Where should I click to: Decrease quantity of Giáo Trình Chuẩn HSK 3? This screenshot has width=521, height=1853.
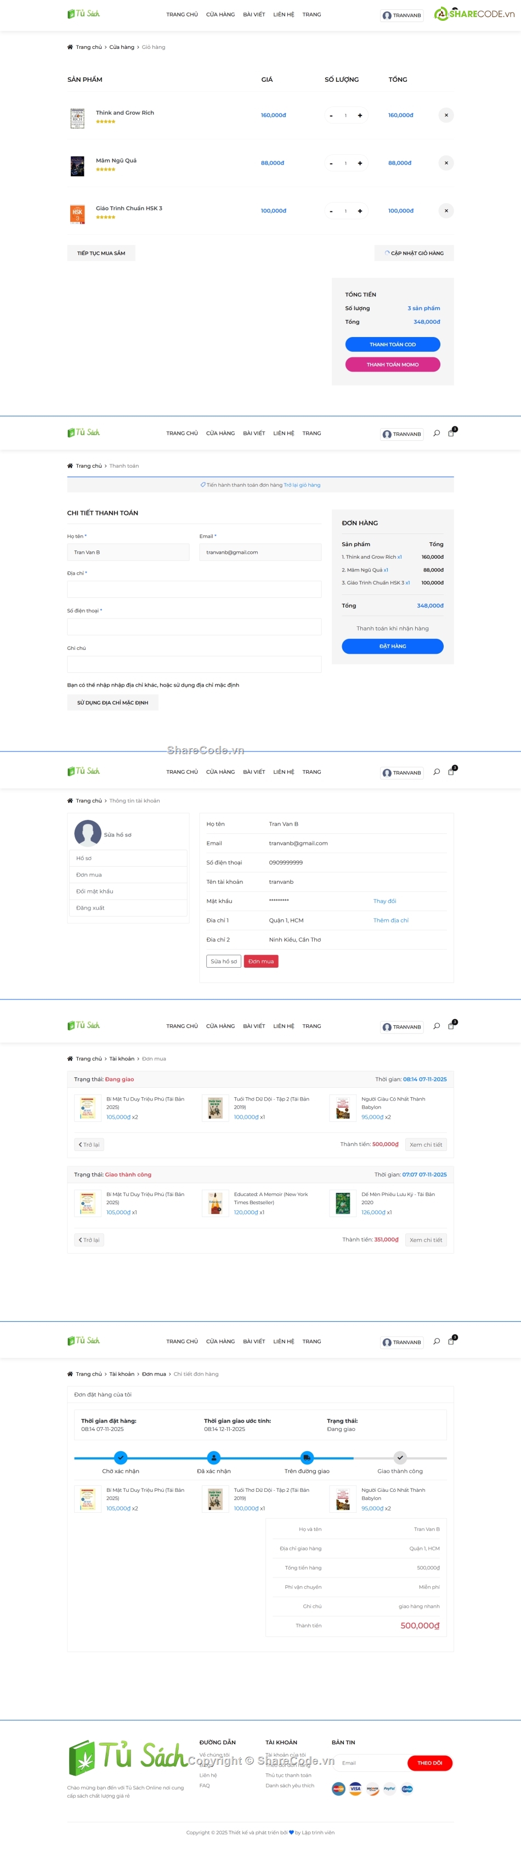click(331, 211)
